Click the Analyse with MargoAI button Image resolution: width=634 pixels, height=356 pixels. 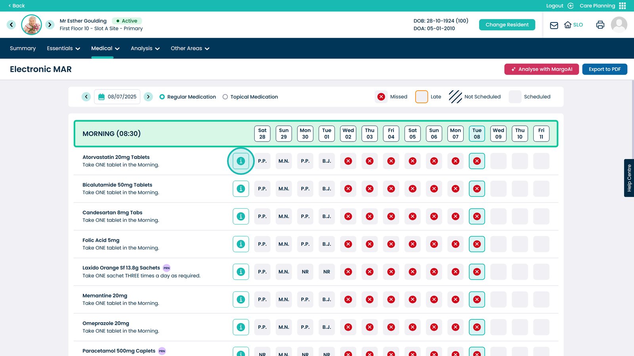point(541,69)
